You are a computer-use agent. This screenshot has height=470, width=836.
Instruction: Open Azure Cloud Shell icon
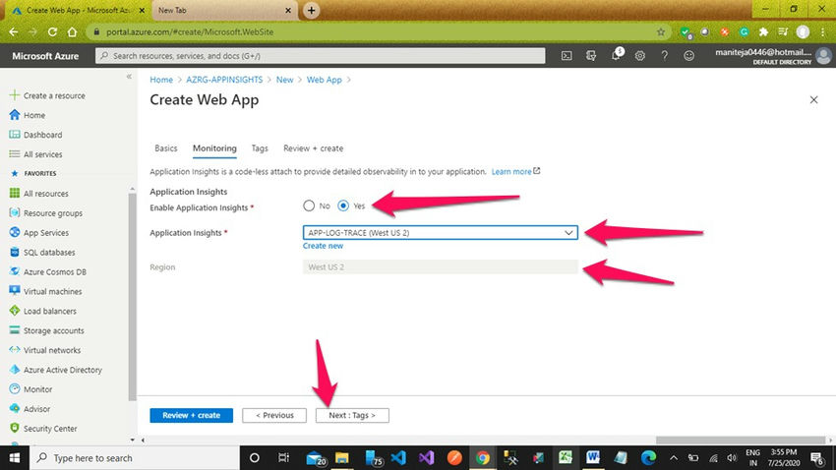tap(567, 55)
